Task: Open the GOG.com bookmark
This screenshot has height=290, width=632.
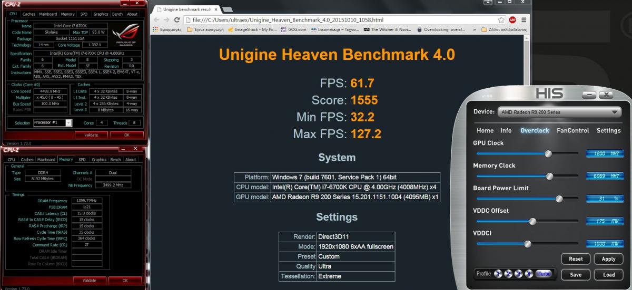Action: (293, 30)
